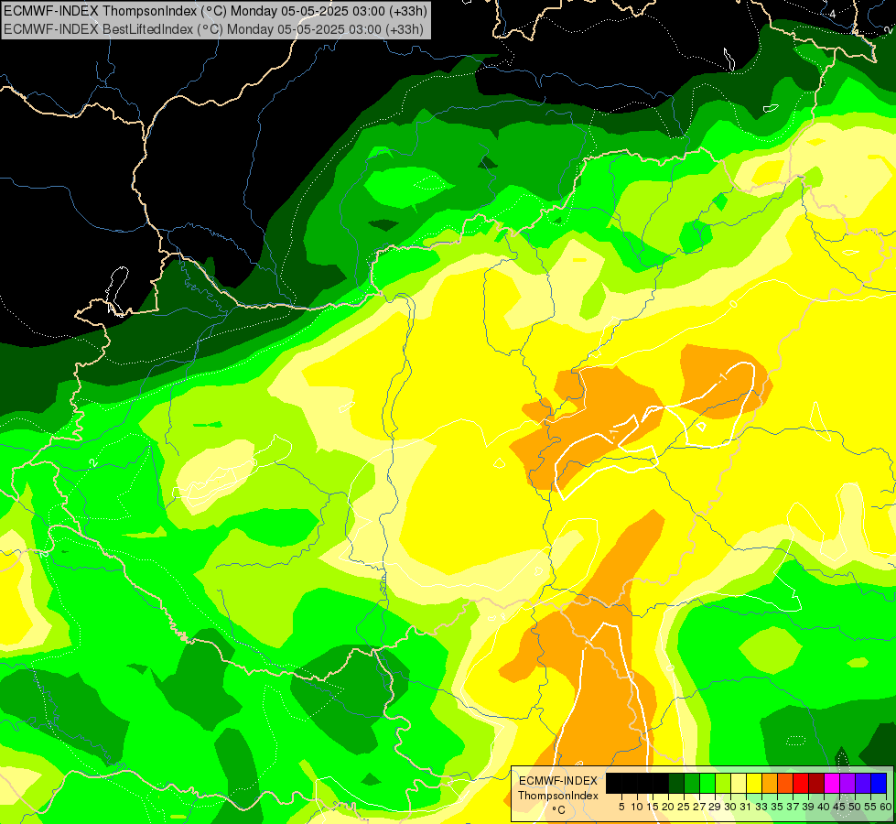
Task: Click the blue 55-60 legend swatch
Action: pyautogui.click(x=879, y=784)
